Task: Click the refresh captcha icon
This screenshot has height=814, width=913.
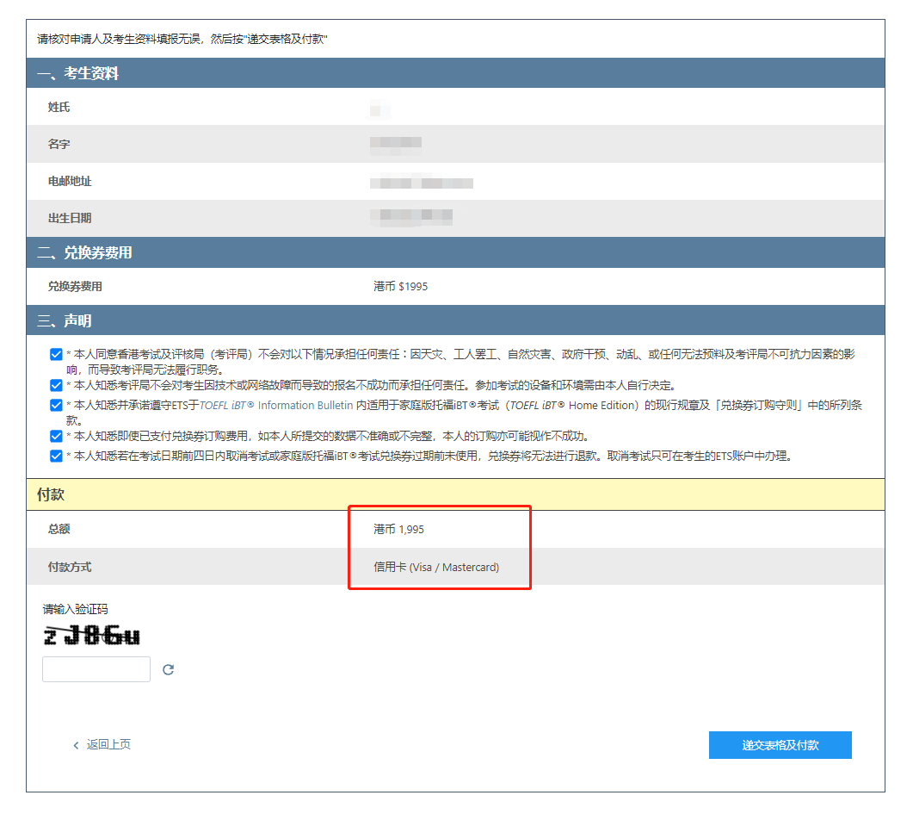Action: click(169, 669)
